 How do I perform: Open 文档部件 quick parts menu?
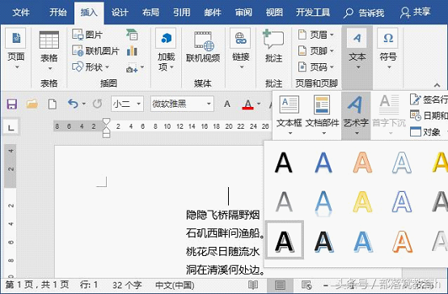(x=322, y=115)
